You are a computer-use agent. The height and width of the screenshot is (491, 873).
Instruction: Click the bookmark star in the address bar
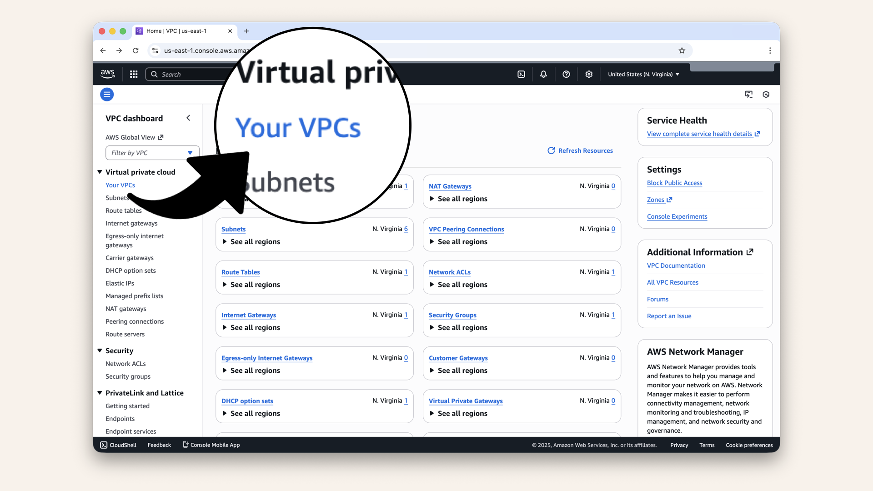[x=682, y=50]
